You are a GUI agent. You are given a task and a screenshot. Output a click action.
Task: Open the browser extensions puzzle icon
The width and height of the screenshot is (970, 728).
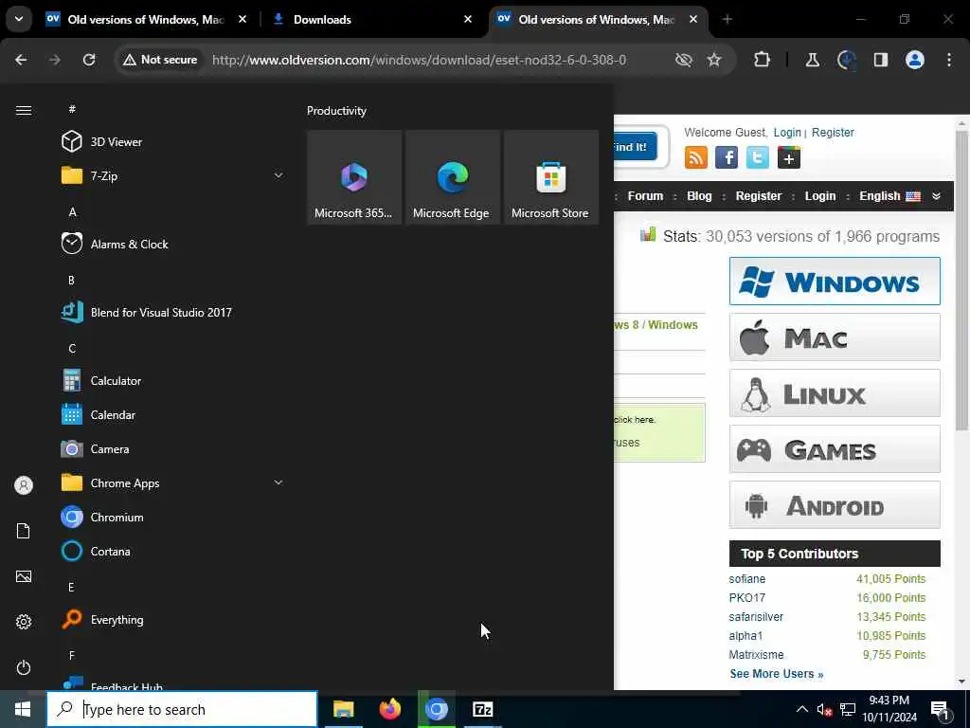763,60
